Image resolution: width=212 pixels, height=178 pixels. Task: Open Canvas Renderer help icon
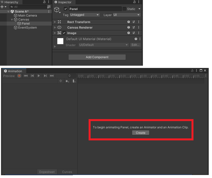coord(129,27)
